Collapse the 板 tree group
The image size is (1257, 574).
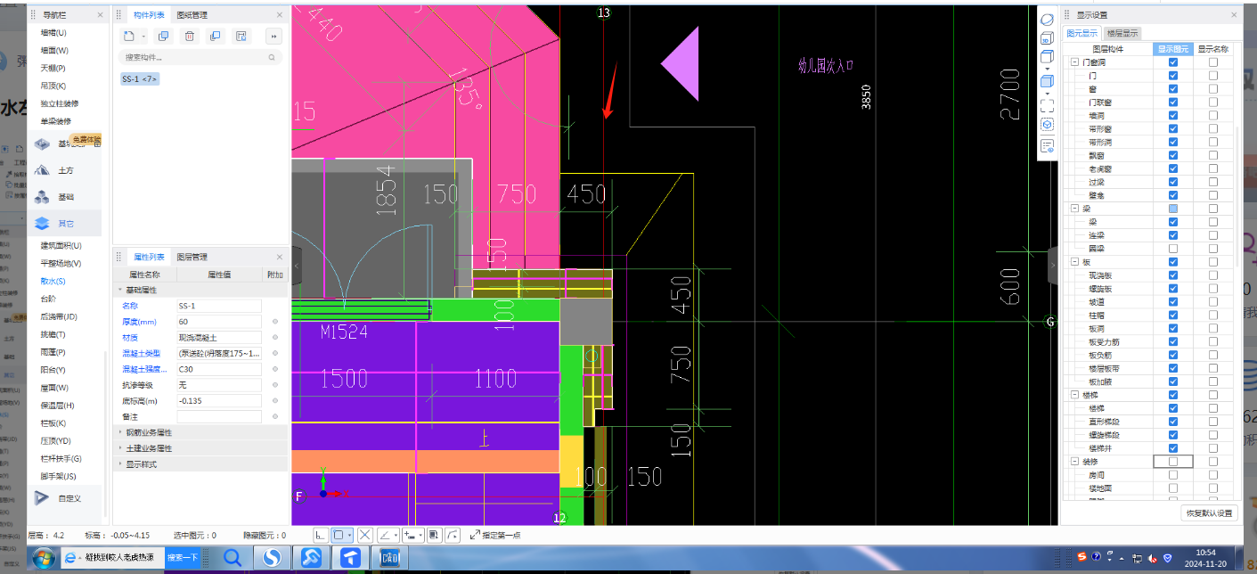click(x=1073, y=262)
